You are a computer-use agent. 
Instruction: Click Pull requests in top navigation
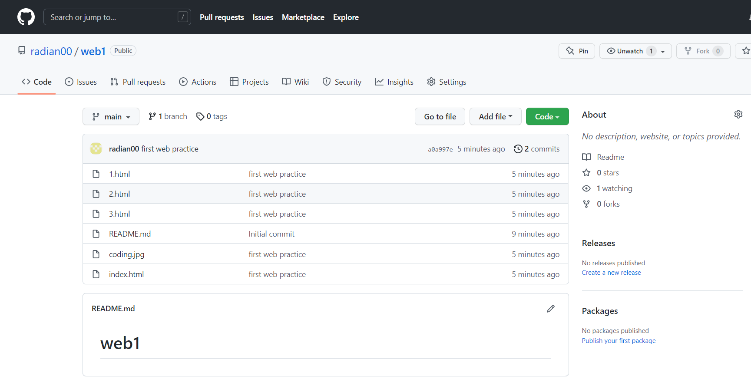coord(222,17)
